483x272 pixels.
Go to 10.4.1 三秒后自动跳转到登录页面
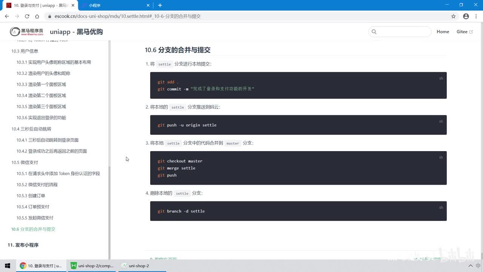click(48, 140)
